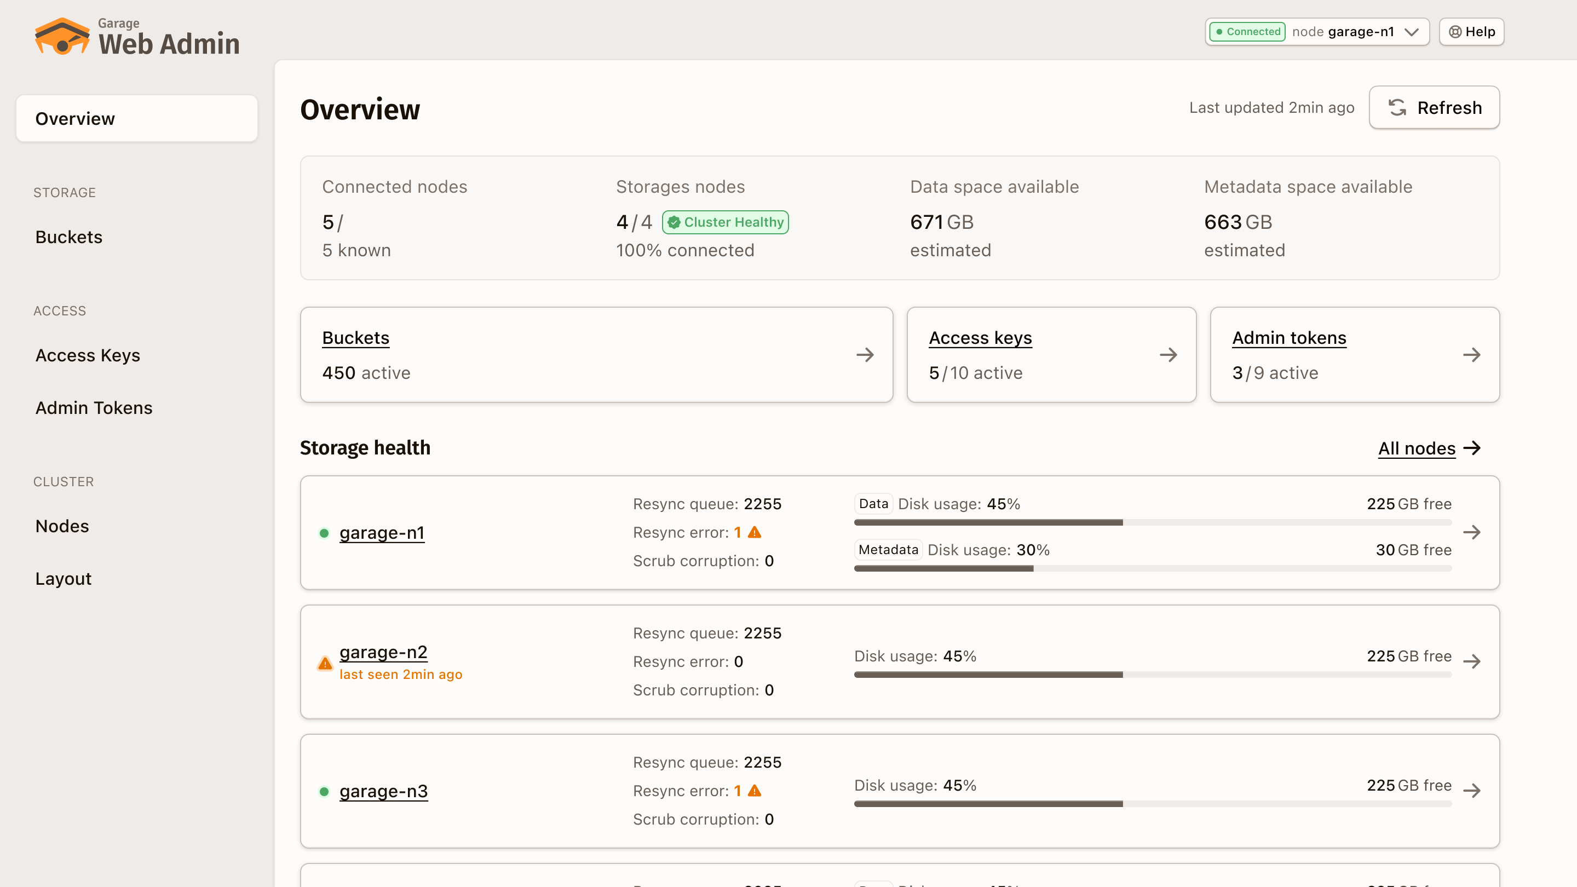Screen dimensions: 1577x887
Task: Click garage-n3 disk usage bar
Action: point(1153,804)
